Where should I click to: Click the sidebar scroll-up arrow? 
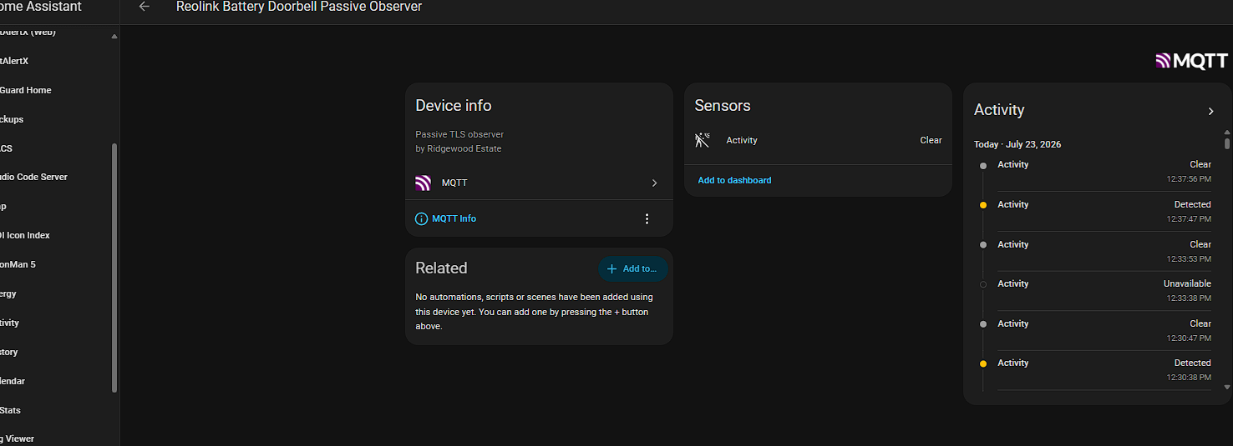tap(114, 37)
